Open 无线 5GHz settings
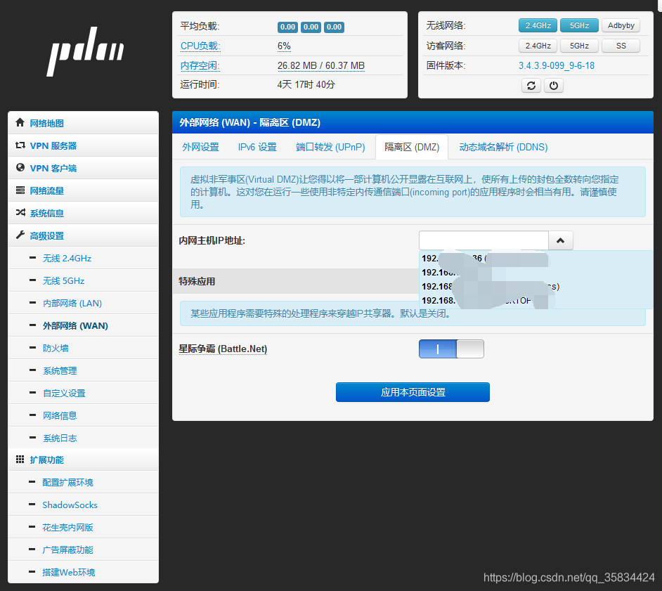 point(83,280)
